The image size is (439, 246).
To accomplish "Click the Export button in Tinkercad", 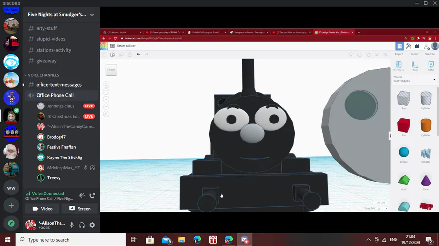I will [414, 54].
